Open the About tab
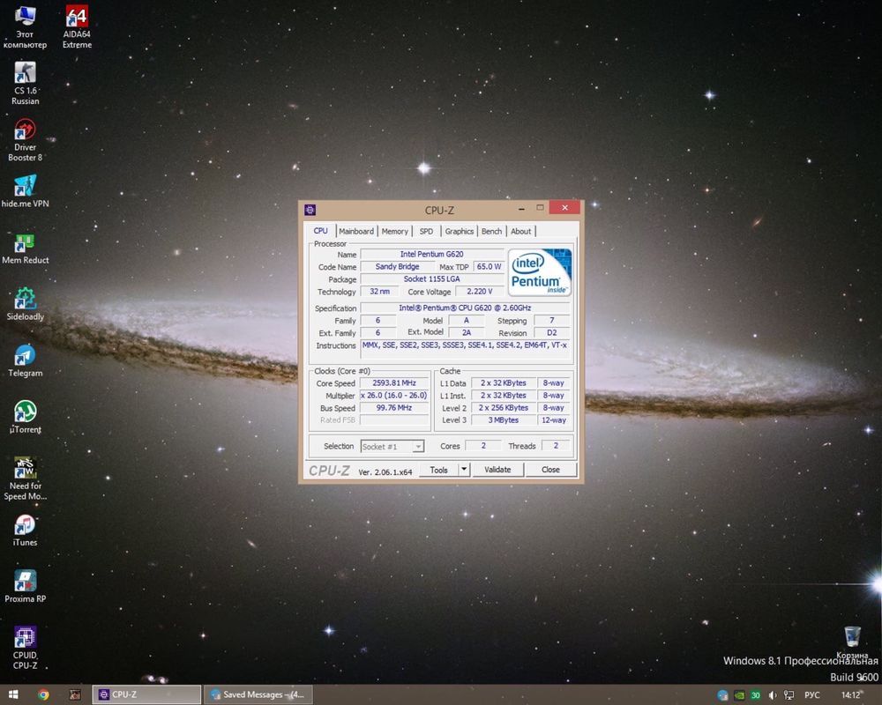The image size is (882, 705). click(521, 231)
